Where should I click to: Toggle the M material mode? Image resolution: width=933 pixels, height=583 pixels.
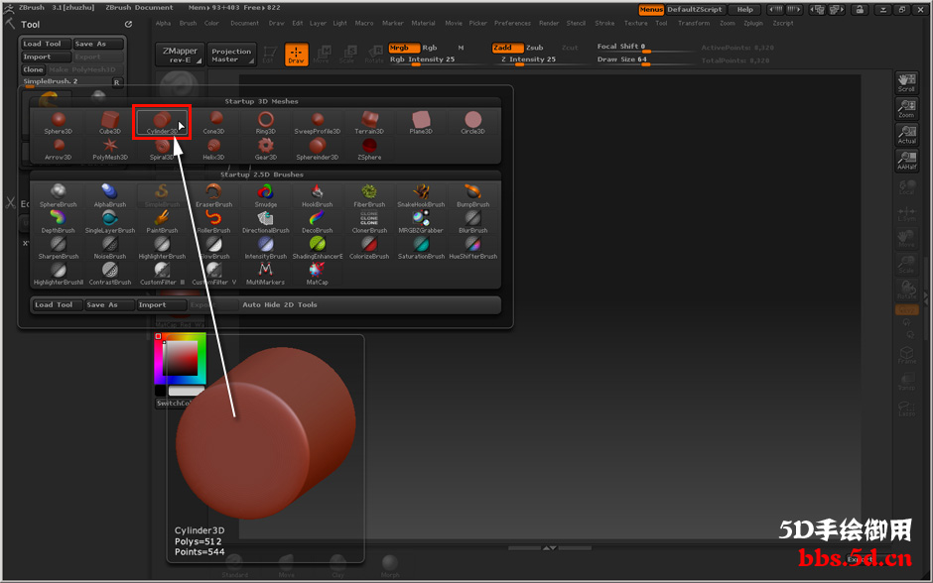click(x=461, y=48)
